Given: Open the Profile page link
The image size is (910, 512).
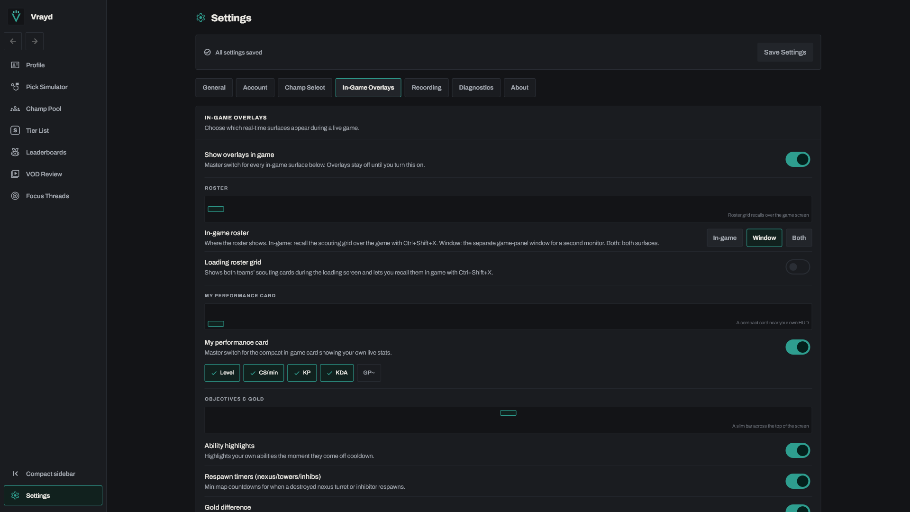Looking at the screenshot, I should 53,65.
